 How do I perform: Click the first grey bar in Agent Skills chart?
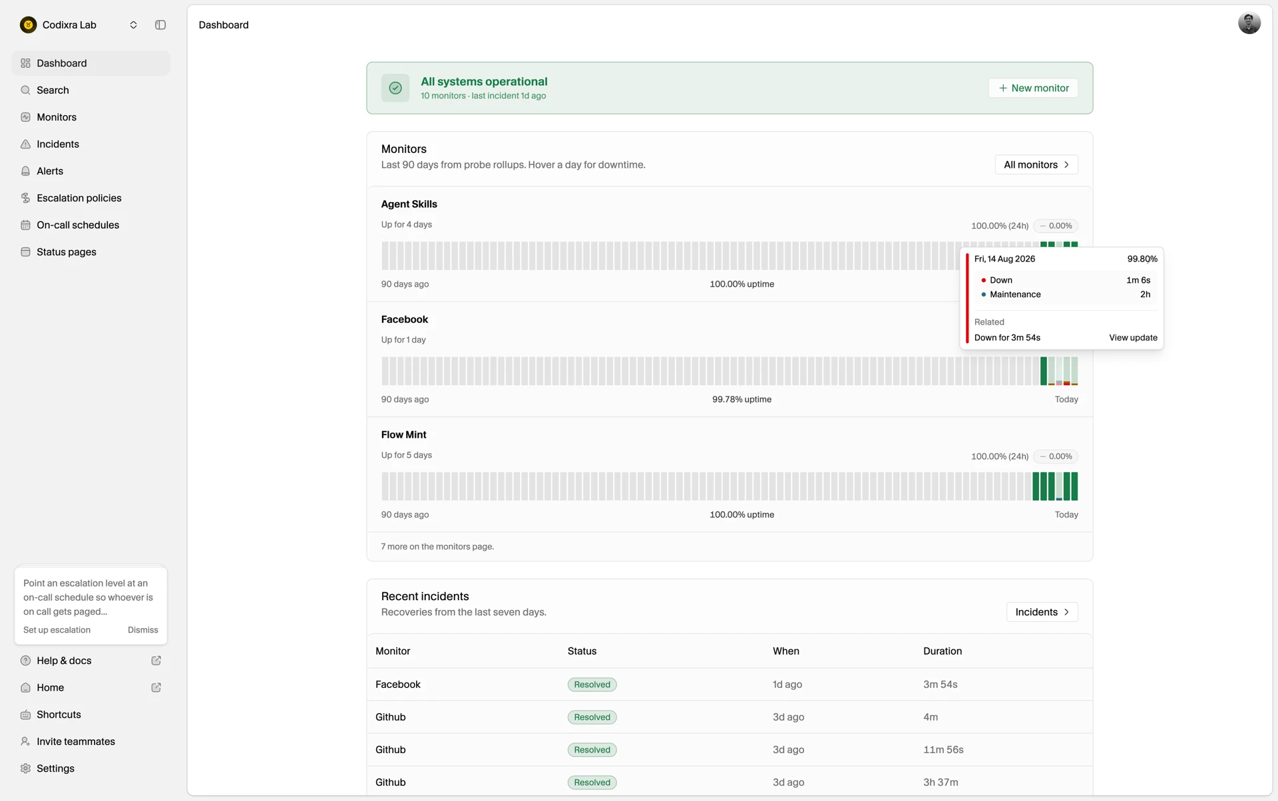pyautogui.click(x=385, y=255)
